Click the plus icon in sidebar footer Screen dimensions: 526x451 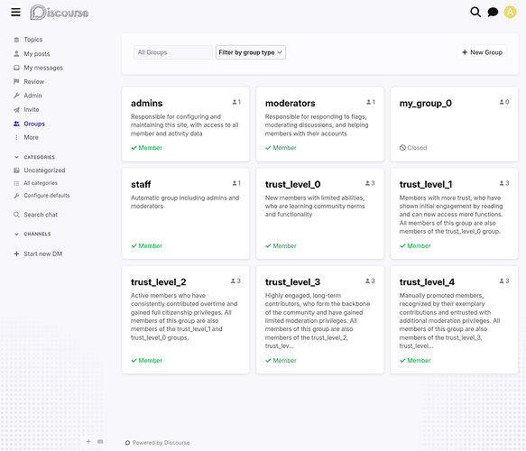[x=88, y=442]
